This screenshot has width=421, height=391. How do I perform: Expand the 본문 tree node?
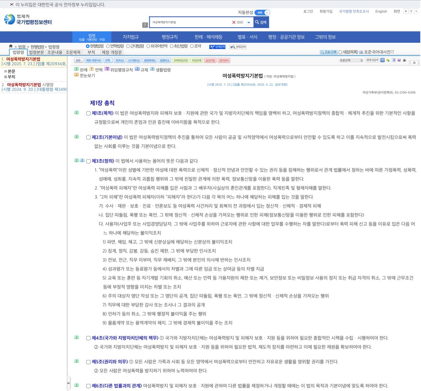tap(5, 72)
